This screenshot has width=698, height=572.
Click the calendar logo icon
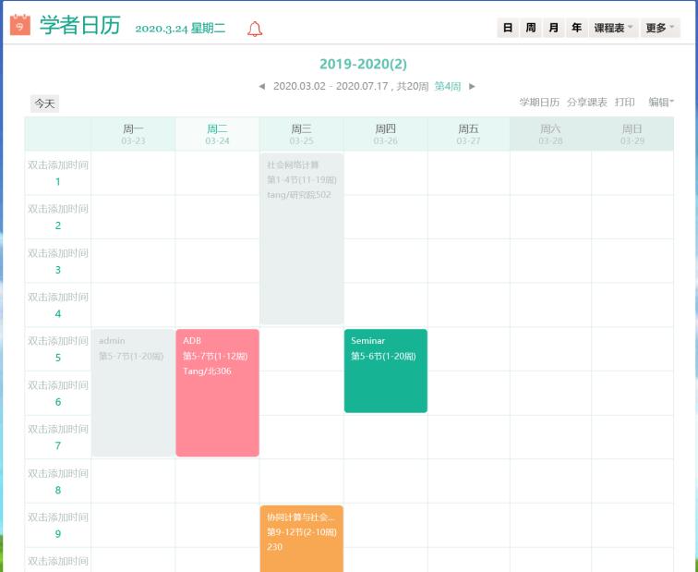click(20, 25)
